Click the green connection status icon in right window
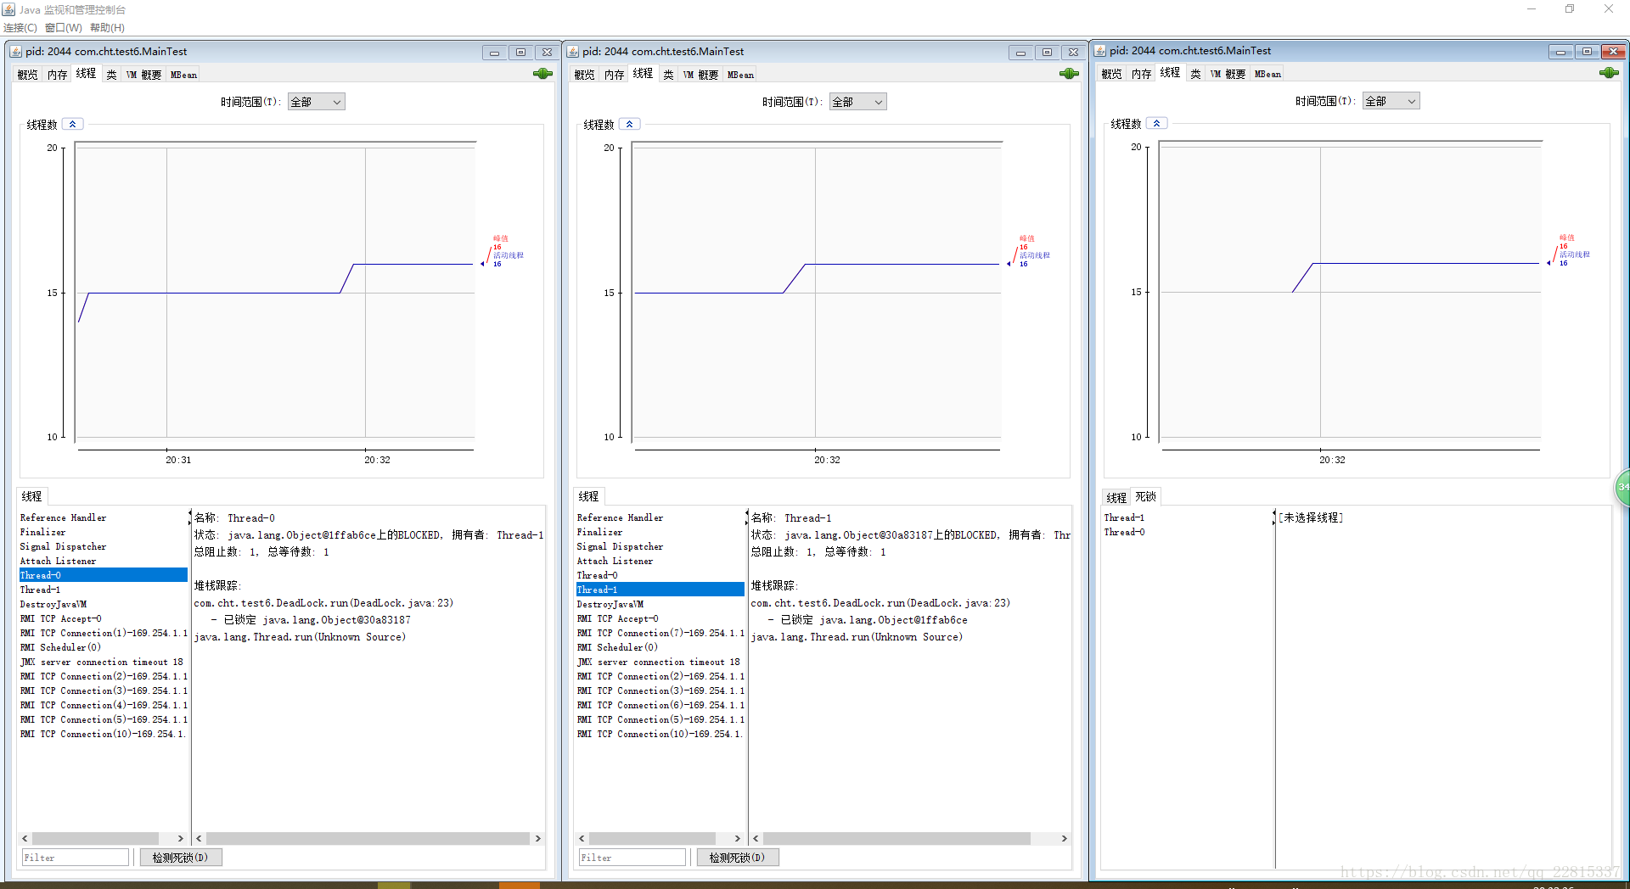The image size is (1630, 889). coord(1609,73)
